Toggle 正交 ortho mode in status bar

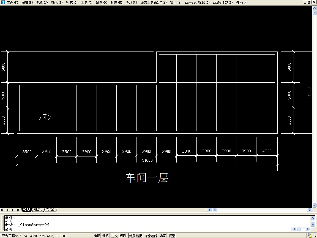[x=114, y=236]
